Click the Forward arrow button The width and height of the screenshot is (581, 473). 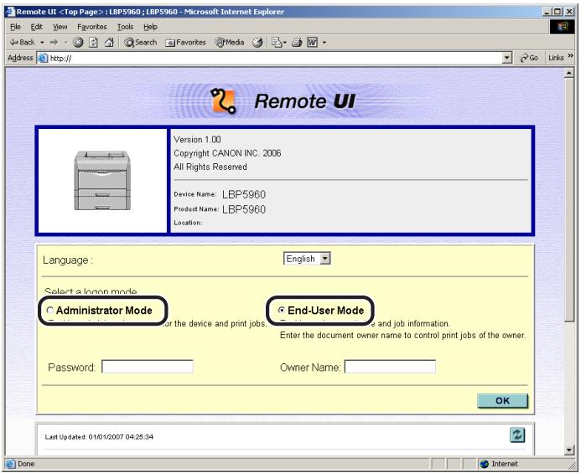(x=54, y=43)
